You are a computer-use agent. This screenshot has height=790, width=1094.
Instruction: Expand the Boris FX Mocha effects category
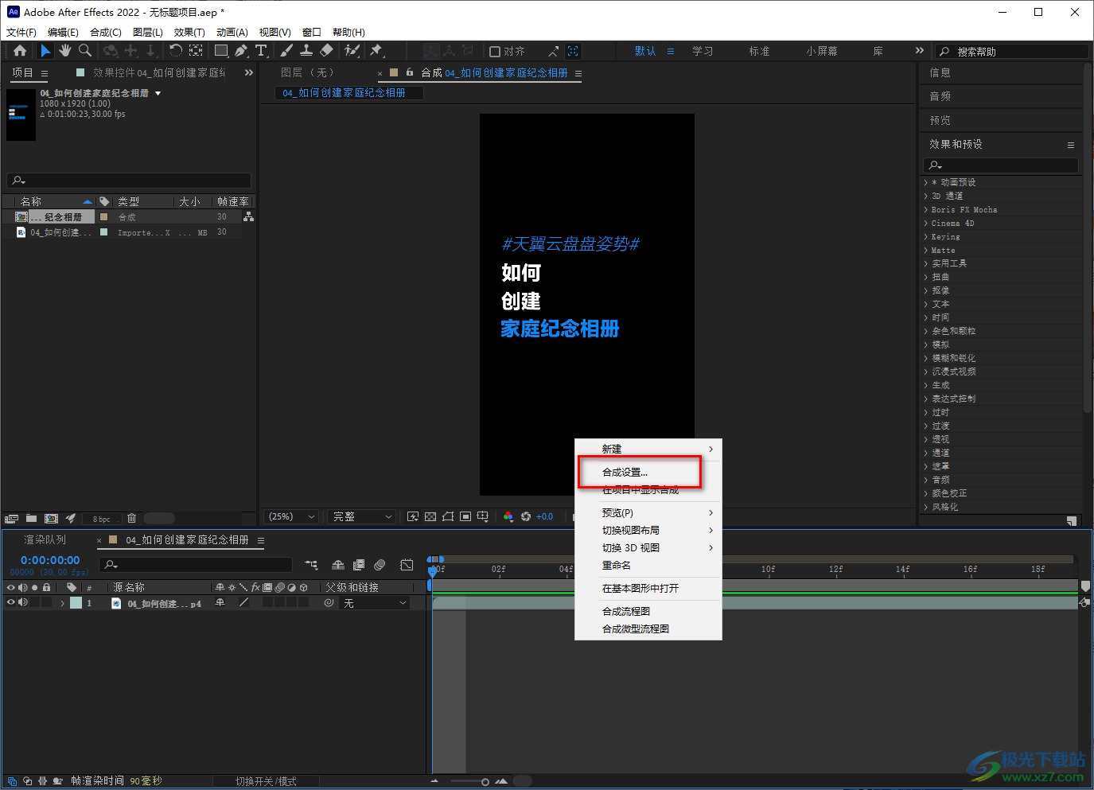(x=926, y=210)
